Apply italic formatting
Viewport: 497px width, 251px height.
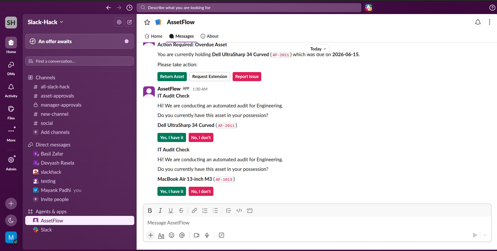160,210
